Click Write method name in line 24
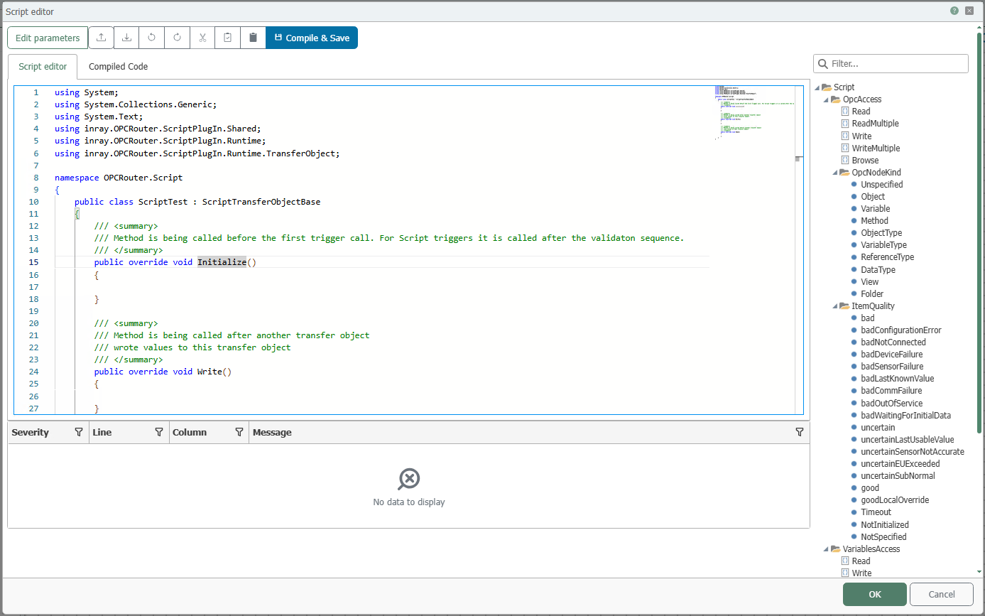 coord(209,372)
